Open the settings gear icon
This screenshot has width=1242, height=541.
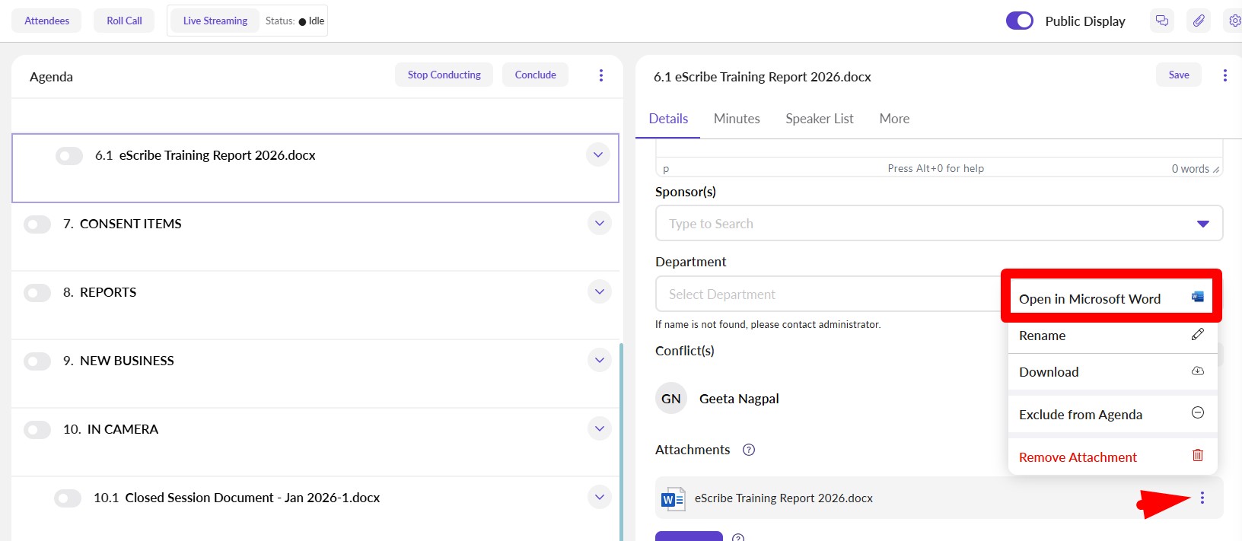tap(1234, 21)
